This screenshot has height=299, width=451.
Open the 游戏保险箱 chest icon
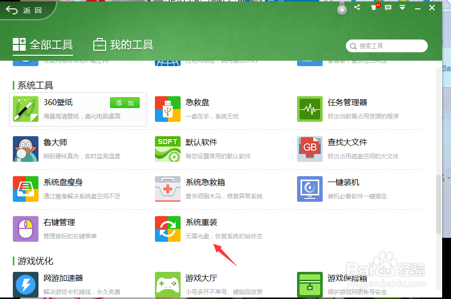[x=310, y=285]
